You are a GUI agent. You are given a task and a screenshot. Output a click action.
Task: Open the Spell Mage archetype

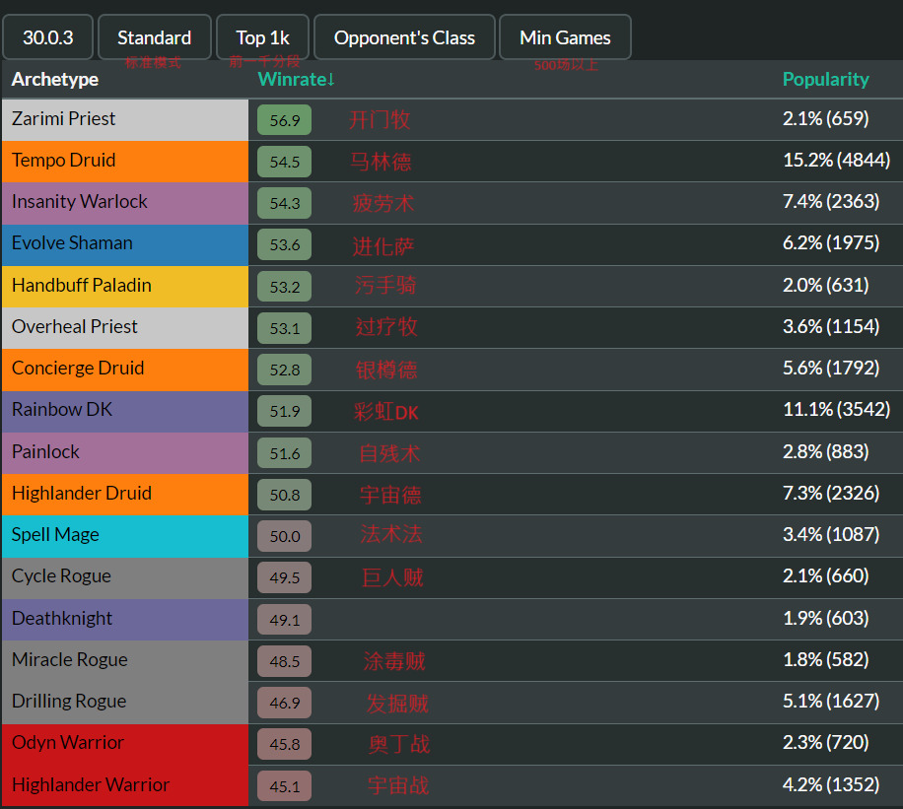(125, 536)
